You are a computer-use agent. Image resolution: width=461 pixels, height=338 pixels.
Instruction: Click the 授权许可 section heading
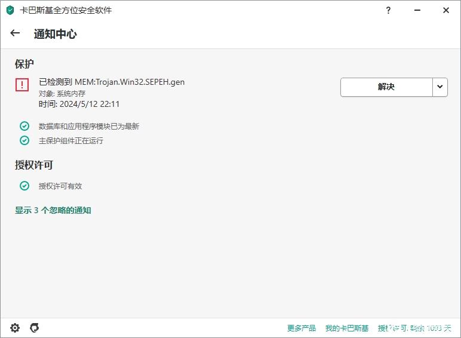pos(34,165)
